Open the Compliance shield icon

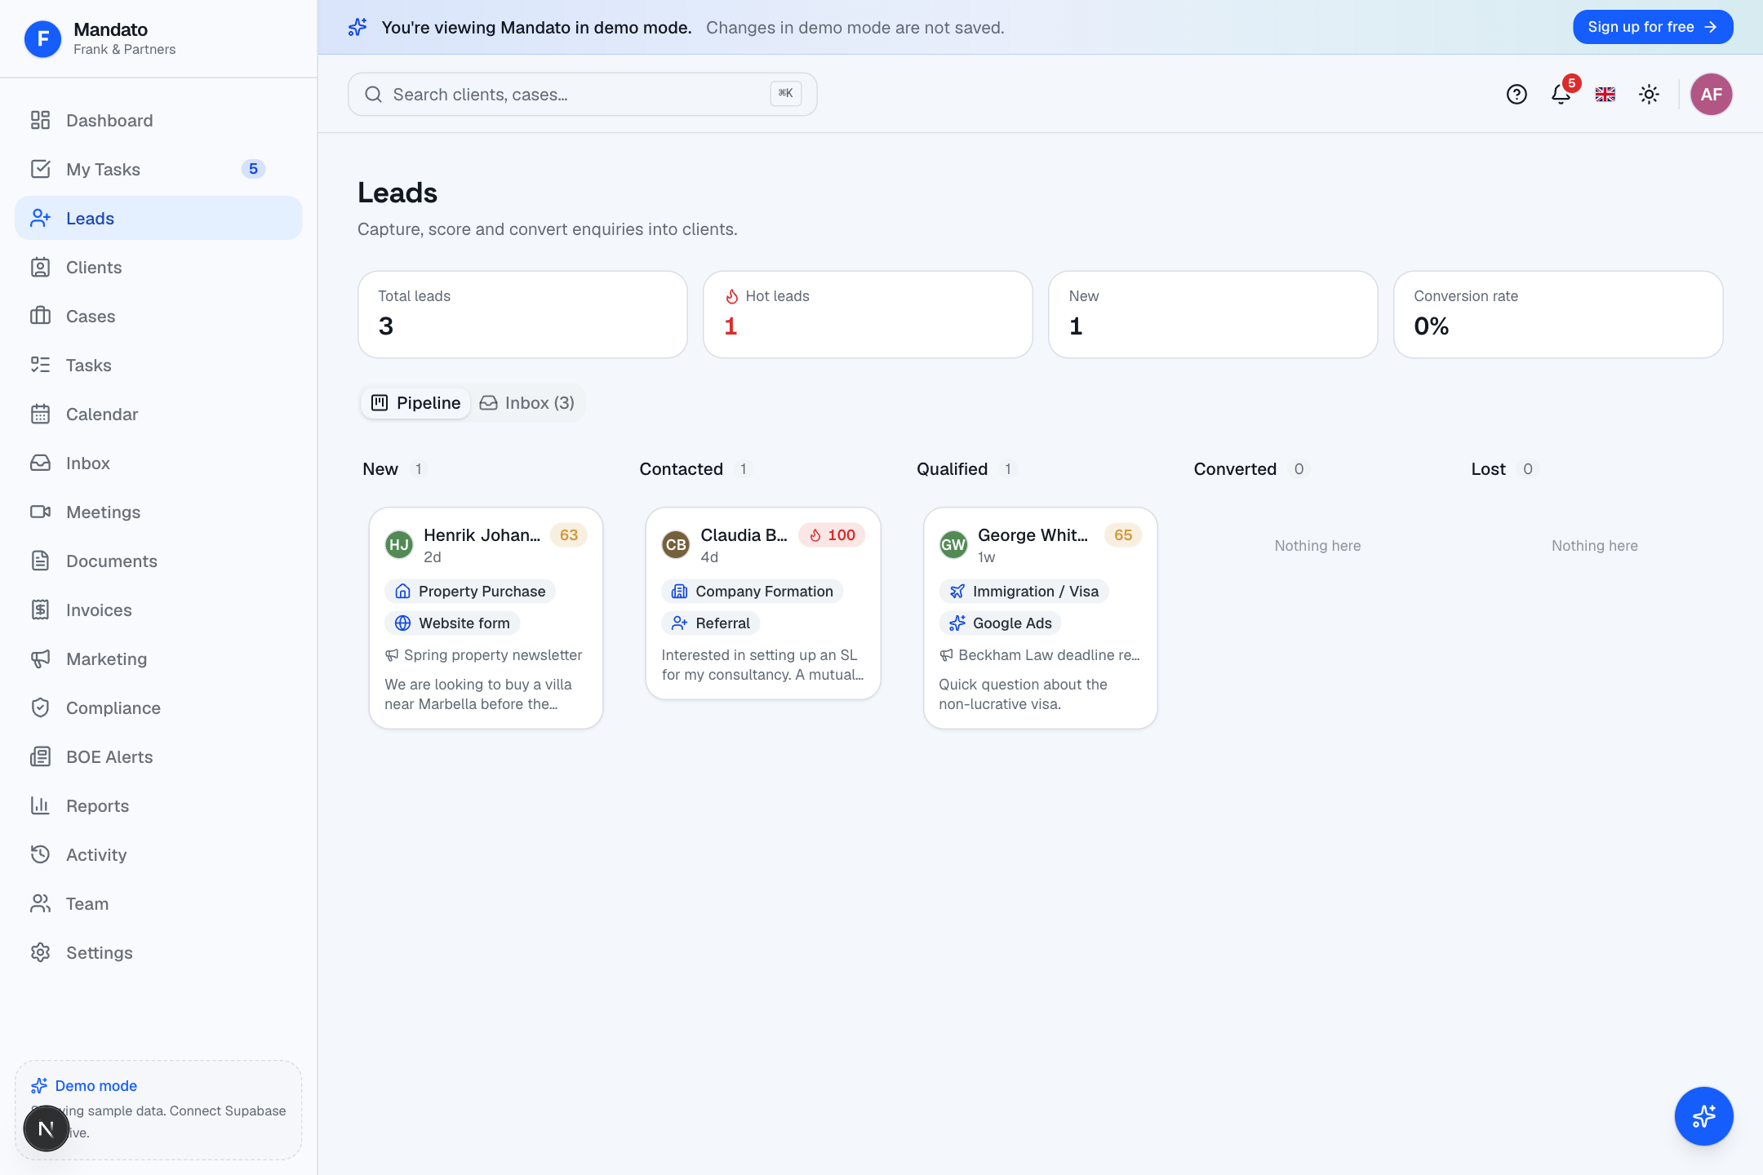[40, 708]
